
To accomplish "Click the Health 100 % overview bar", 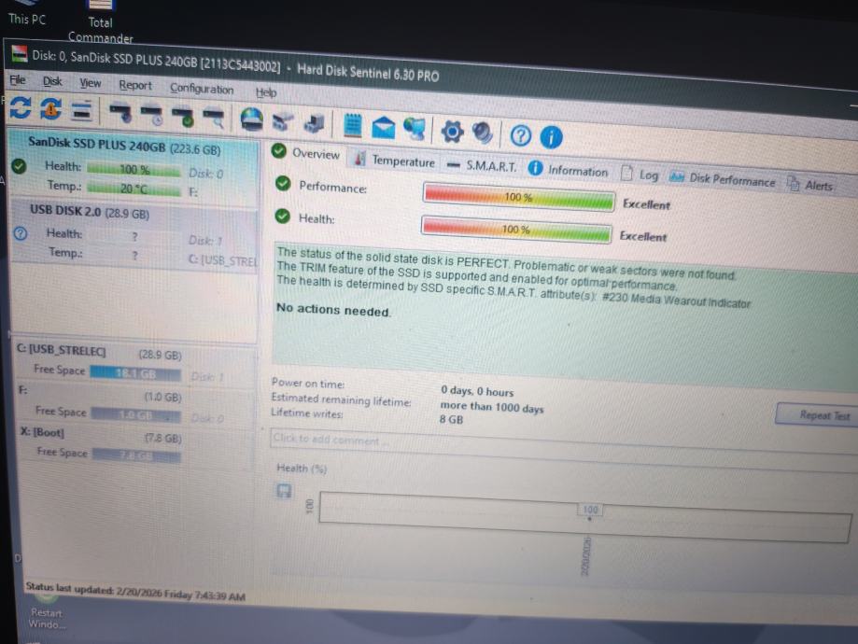I will click(515, 230).
